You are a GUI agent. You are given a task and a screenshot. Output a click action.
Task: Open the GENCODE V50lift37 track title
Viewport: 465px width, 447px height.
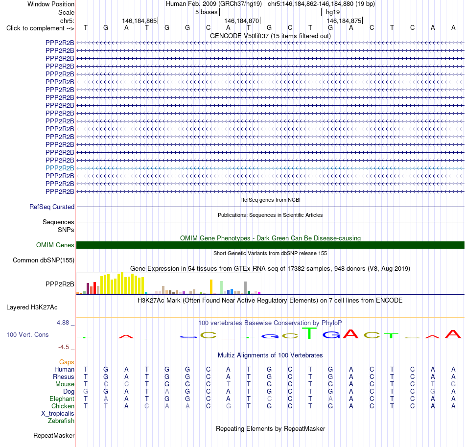pyautogui.click(x=270, y=36)
